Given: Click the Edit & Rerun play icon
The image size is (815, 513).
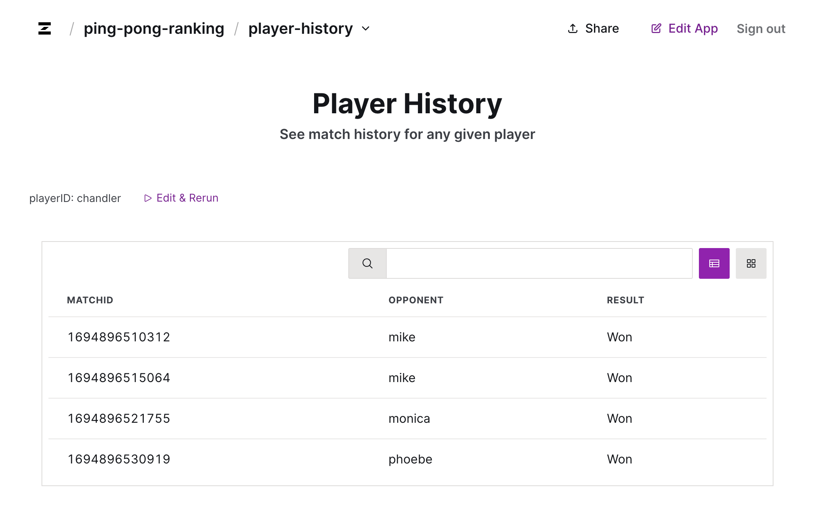Looking at the screenshot, I should [x=148, y=198].
